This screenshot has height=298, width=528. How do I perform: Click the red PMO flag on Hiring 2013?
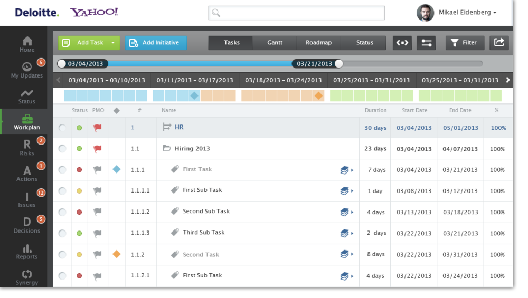click(x=97, y=149)
